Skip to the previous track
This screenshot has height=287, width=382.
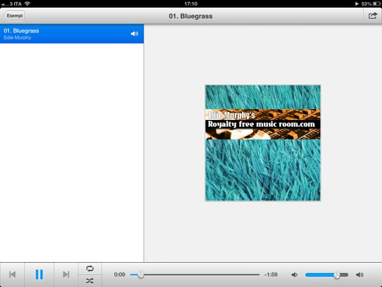click(13, 274)
